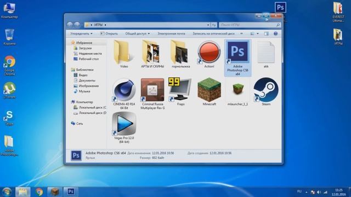Select Избранное in the navigation pane
Viewport: 351px width, 197px height.
tap(84, 43)
